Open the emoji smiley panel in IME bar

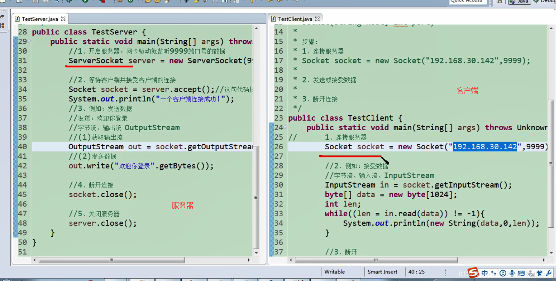pyautogui.click(x=502, y=273)
